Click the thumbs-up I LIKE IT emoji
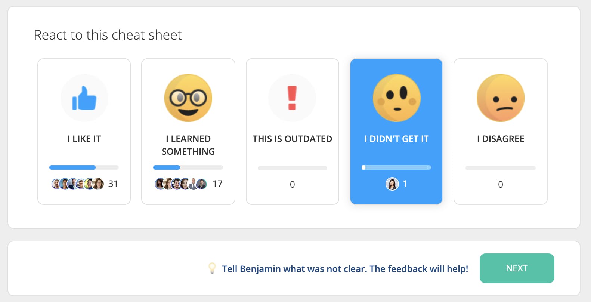Viewport: 591px width, 302px height. (x=84, y=98)
